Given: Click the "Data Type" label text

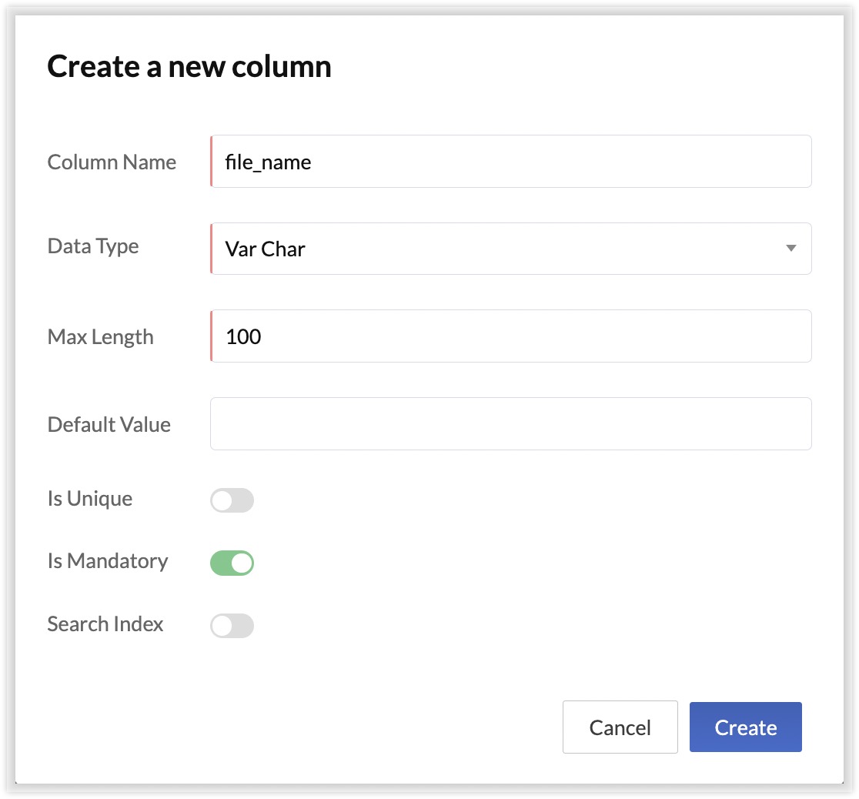Looking at the screenshot, I should click(x=93, y=246).
